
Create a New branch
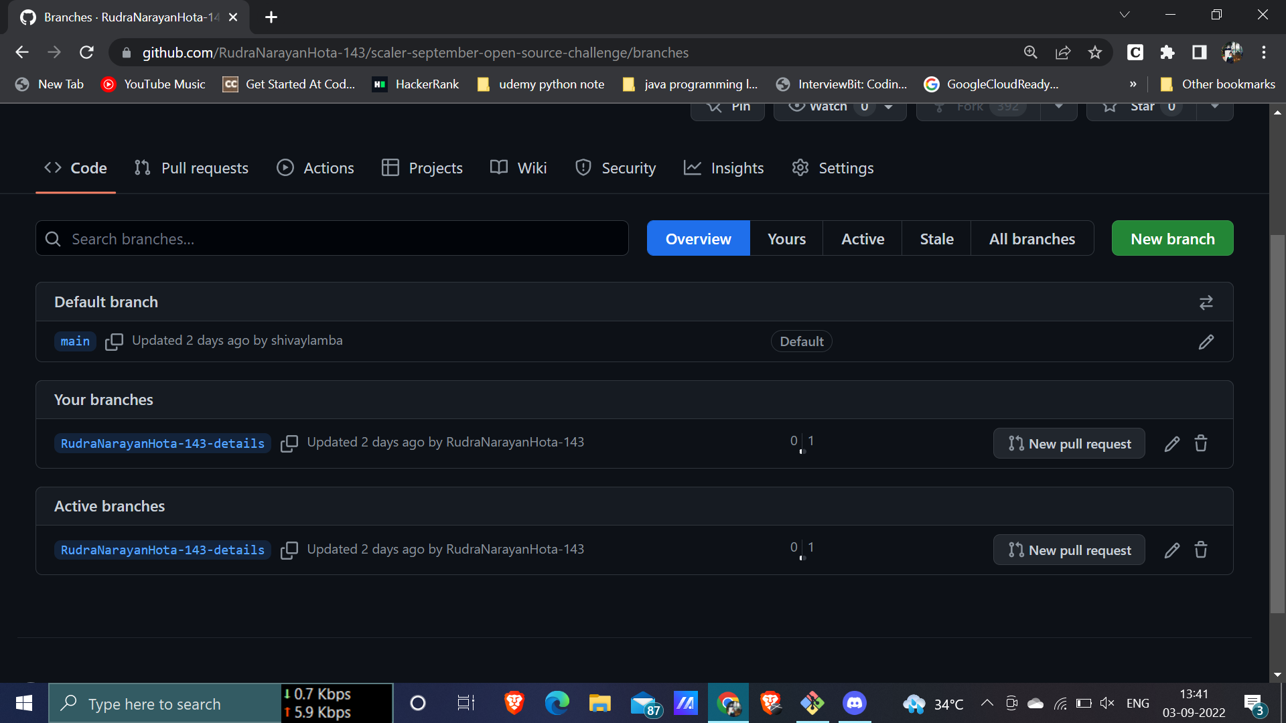(x=1172, y=238)
